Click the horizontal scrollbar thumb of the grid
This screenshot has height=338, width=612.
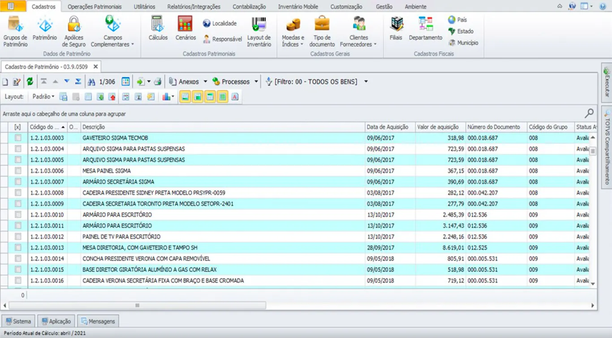(x=137, y=305)
